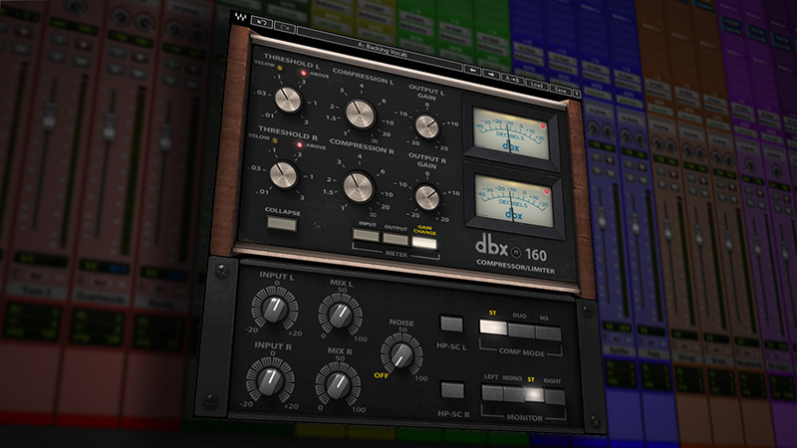Open help with the question mark icon
The height and width of the screenshot is (448, 797).
click(577, 94)
